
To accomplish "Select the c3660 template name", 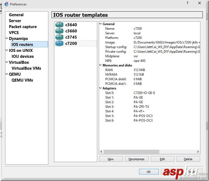I will click(71, 31).
